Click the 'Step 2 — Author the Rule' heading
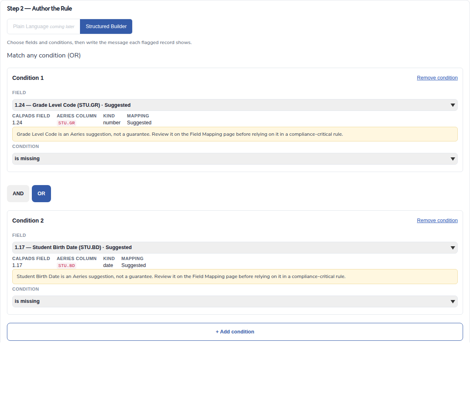Screen dimensions: 470x395 pyautogui.click(x=40, y=9)
